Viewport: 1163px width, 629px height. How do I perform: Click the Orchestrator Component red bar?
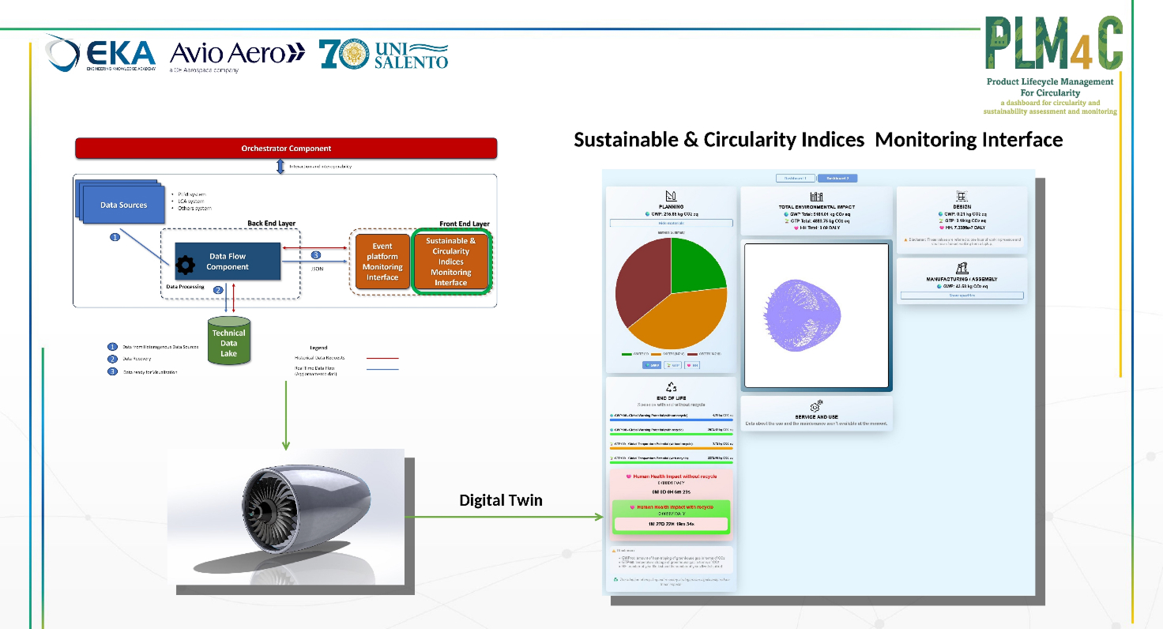286,149
